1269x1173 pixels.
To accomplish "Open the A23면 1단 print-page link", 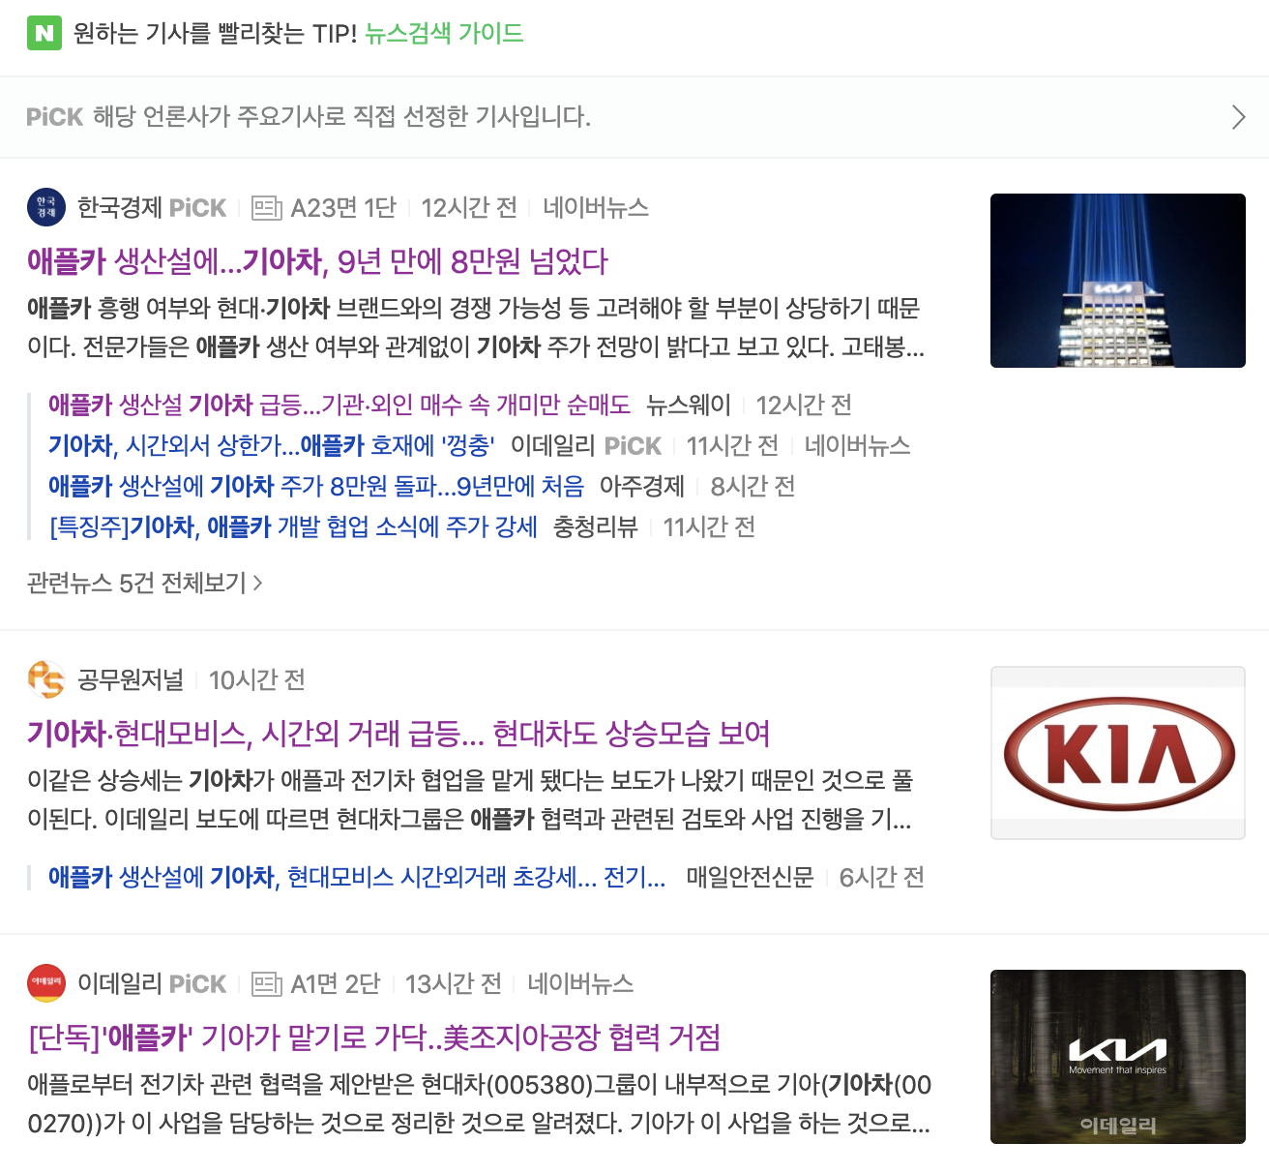I will tap(343, 208).
